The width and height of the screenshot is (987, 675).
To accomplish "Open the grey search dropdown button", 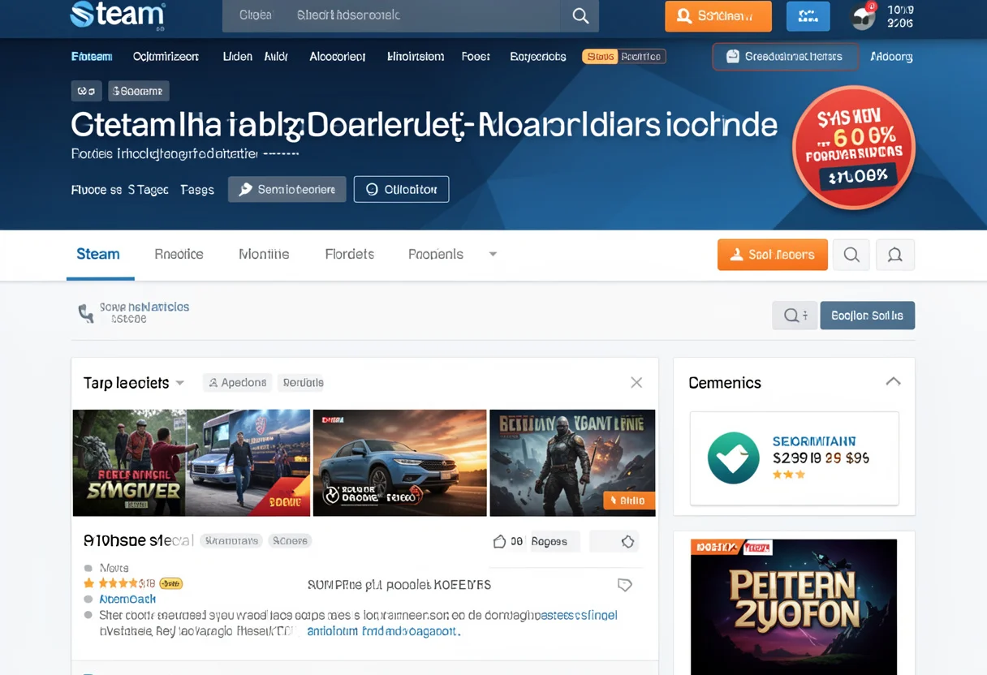I will tap(795, 316).
